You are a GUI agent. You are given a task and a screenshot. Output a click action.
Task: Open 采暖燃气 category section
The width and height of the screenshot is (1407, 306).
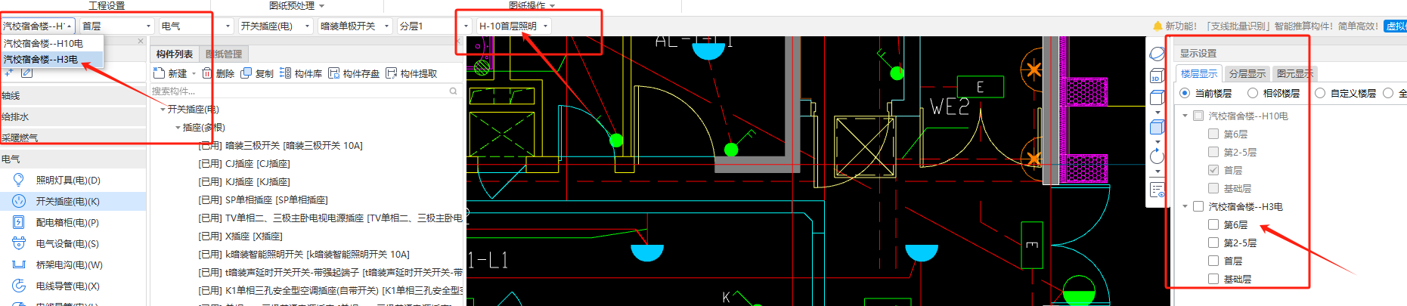[x=73, y=138]
